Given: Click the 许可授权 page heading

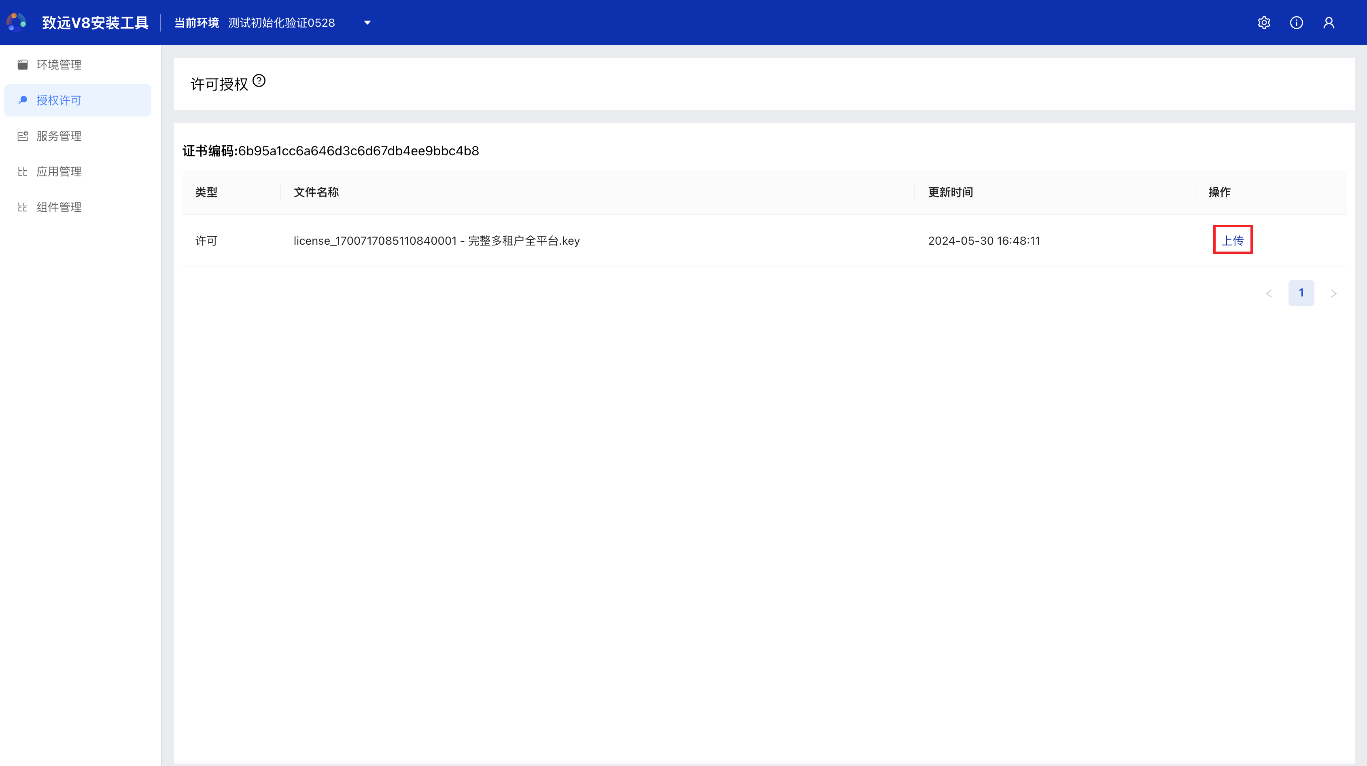Looking at the screenshot, I should click(219, 84).
